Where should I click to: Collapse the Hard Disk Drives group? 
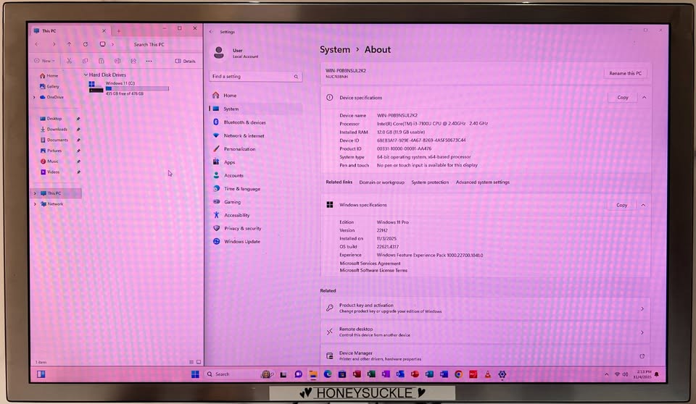tap(86, 75)
